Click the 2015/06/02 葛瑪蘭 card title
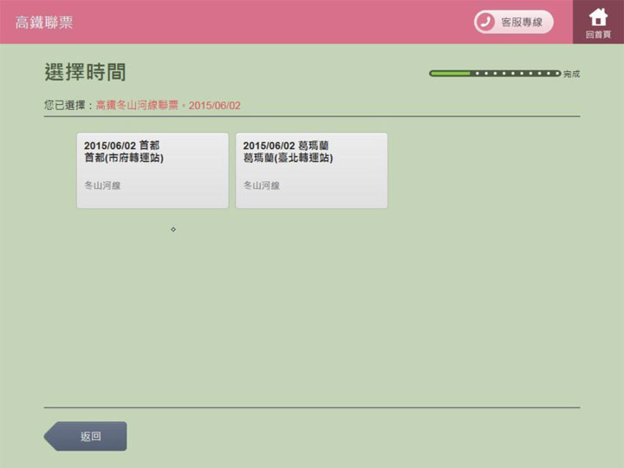The image size is (624, 468). click(286, 146)
